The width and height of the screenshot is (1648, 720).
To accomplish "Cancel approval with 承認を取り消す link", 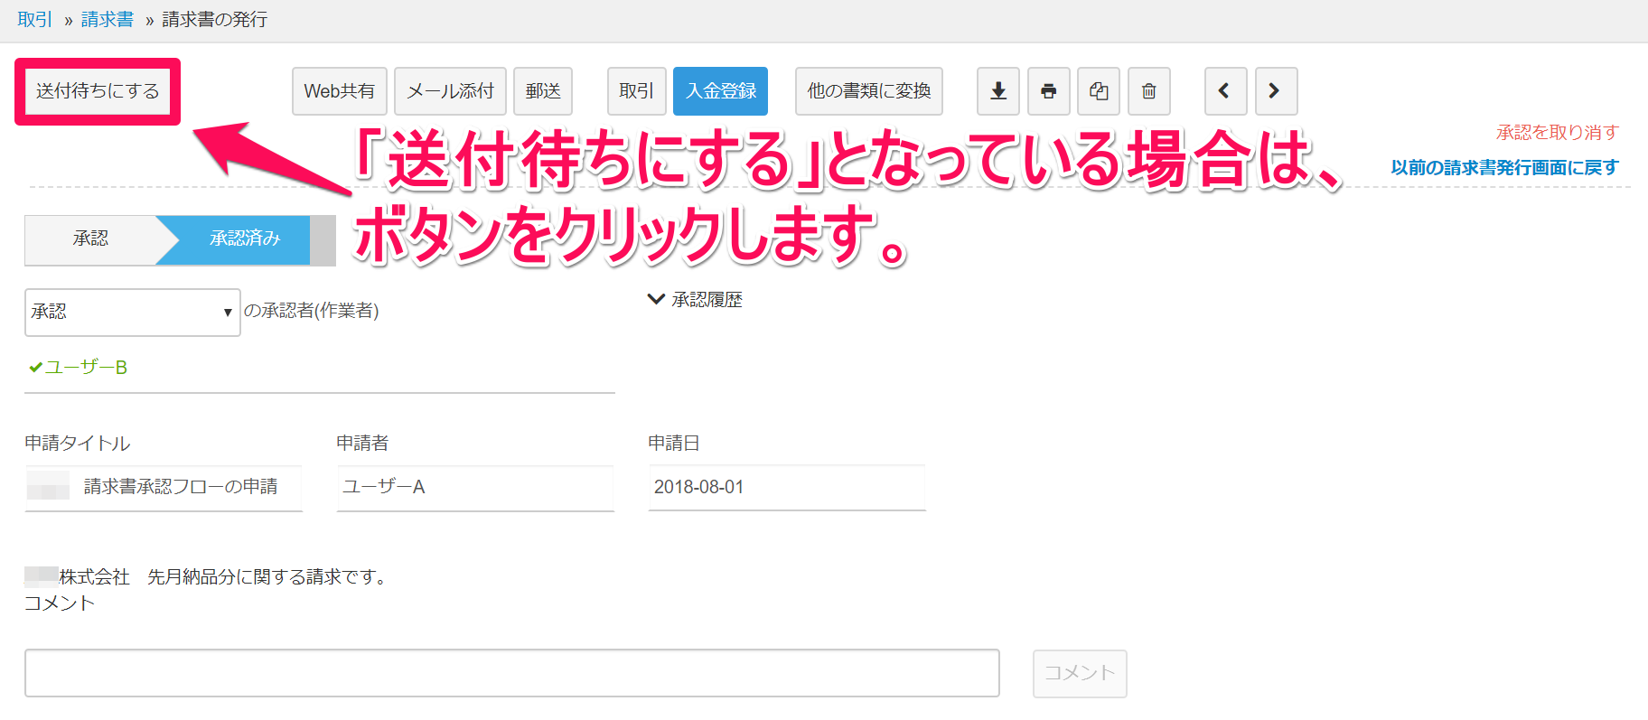I will coord(1557,133).
